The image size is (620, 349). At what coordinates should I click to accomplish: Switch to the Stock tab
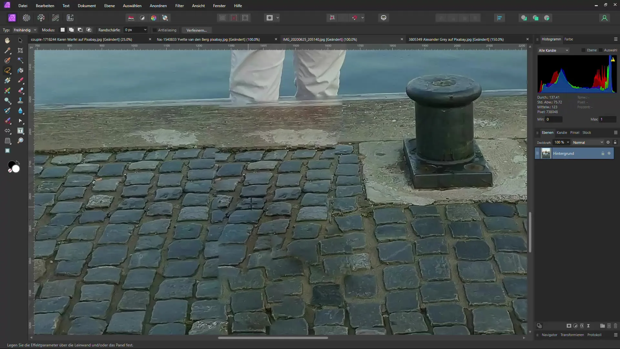(587, 132)
